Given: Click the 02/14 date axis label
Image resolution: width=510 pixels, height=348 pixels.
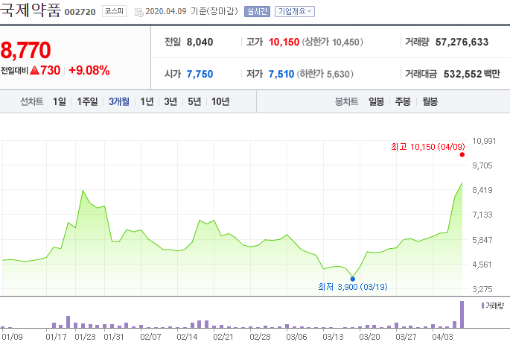Looking at the screenshot, I should [187, 337].
